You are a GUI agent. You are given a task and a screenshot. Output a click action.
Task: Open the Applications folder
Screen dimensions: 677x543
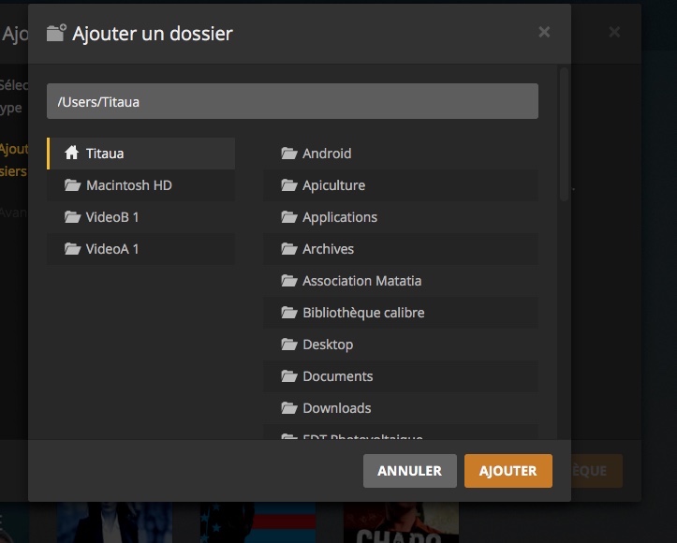pyautogui.click(x=401, y=216)
